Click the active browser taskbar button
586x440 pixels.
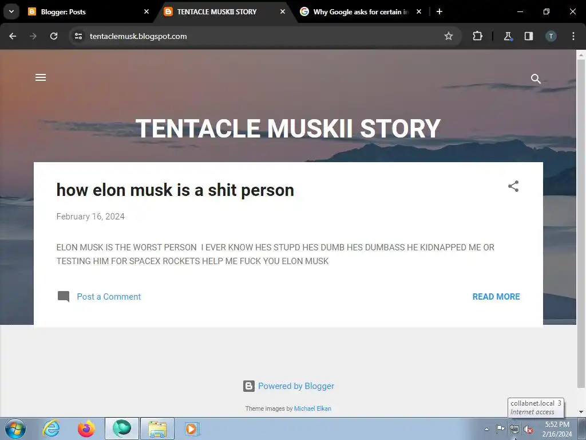coord(122,429)
